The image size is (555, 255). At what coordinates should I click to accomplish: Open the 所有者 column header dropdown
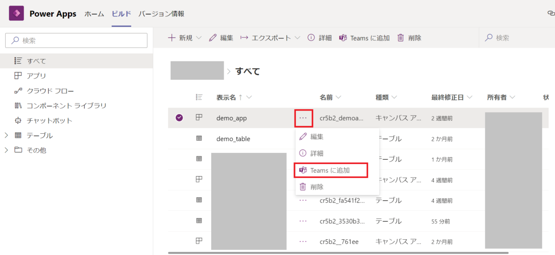pos(512,98)
